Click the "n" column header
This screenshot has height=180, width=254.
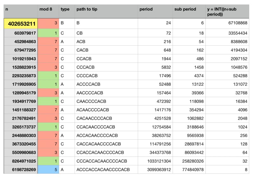(x=21, y=11)
